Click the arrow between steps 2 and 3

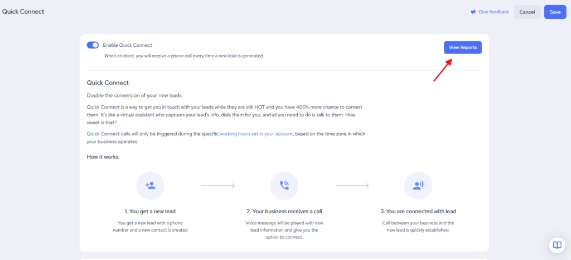(352, 185)
